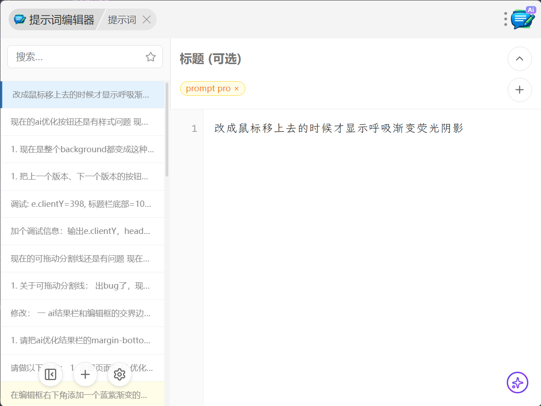Add a new prompt with bottom plus button
This screenshot has height=406, width=541.
[x=85, y=374]
